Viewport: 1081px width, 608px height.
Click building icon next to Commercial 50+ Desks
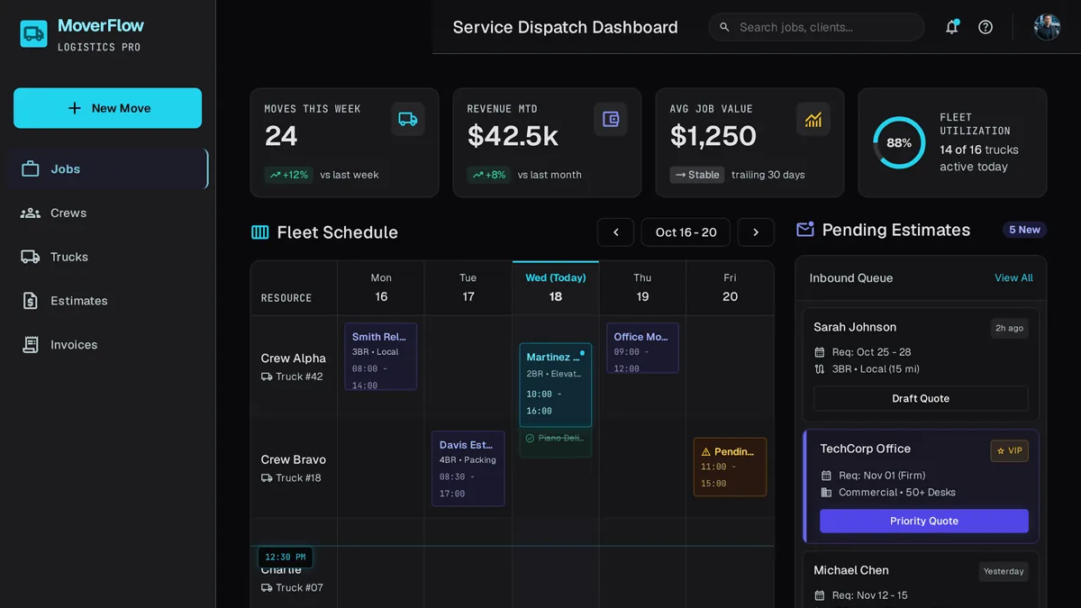click(x=826, y=493)
